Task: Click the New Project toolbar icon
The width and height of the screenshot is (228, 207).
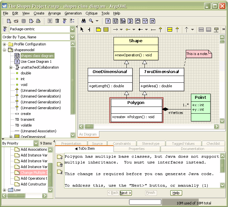Action: coord(9,21)
